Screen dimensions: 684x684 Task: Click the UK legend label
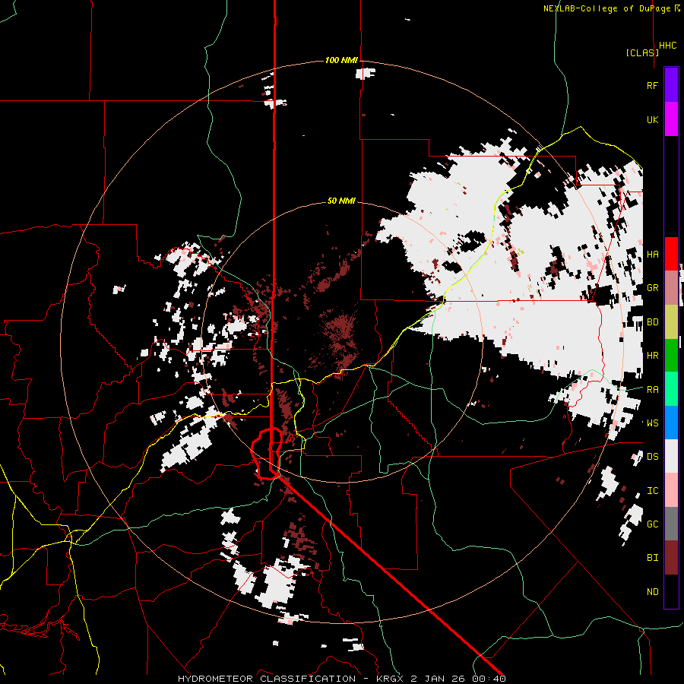(653, 119)
